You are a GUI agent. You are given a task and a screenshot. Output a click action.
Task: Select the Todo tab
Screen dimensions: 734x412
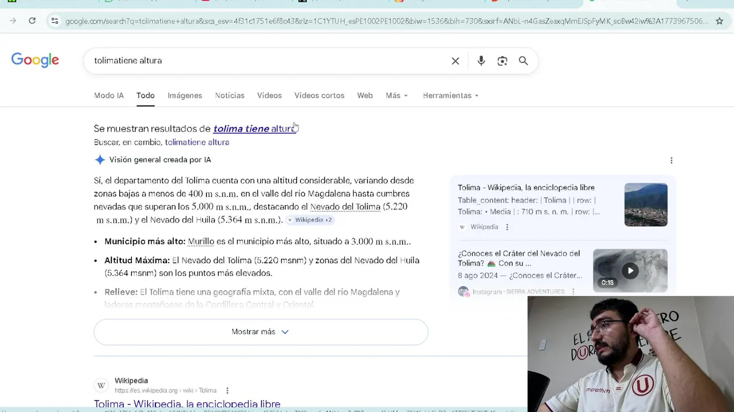146,96
